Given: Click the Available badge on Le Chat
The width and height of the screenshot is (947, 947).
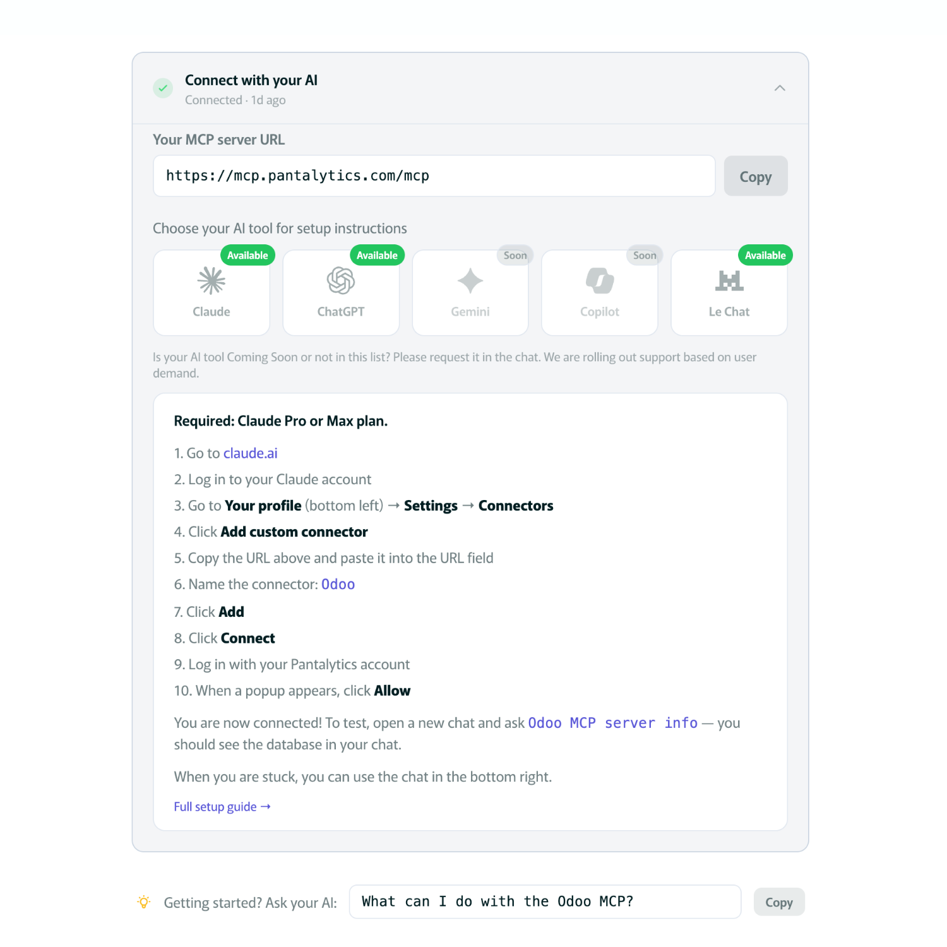Looking at the screenshot, I should pos(765,255).
